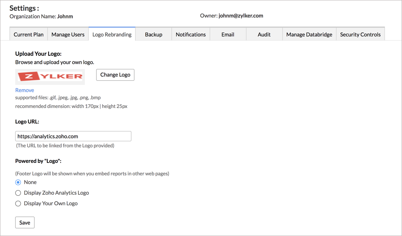Focus the Logo URL text field
Image resolution: width=402 pixels, height=236 pixels.
(73, 136)
